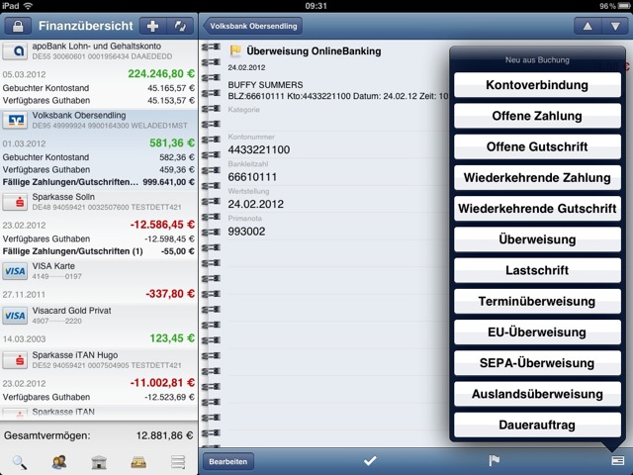
Task: Open the contacts icon in bottom bar
Action: pos(59,460)
